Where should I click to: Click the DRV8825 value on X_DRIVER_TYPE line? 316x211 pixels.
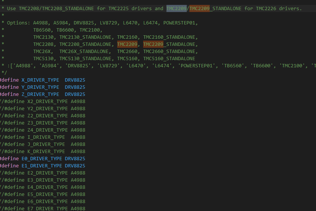[x=75, y=80]
